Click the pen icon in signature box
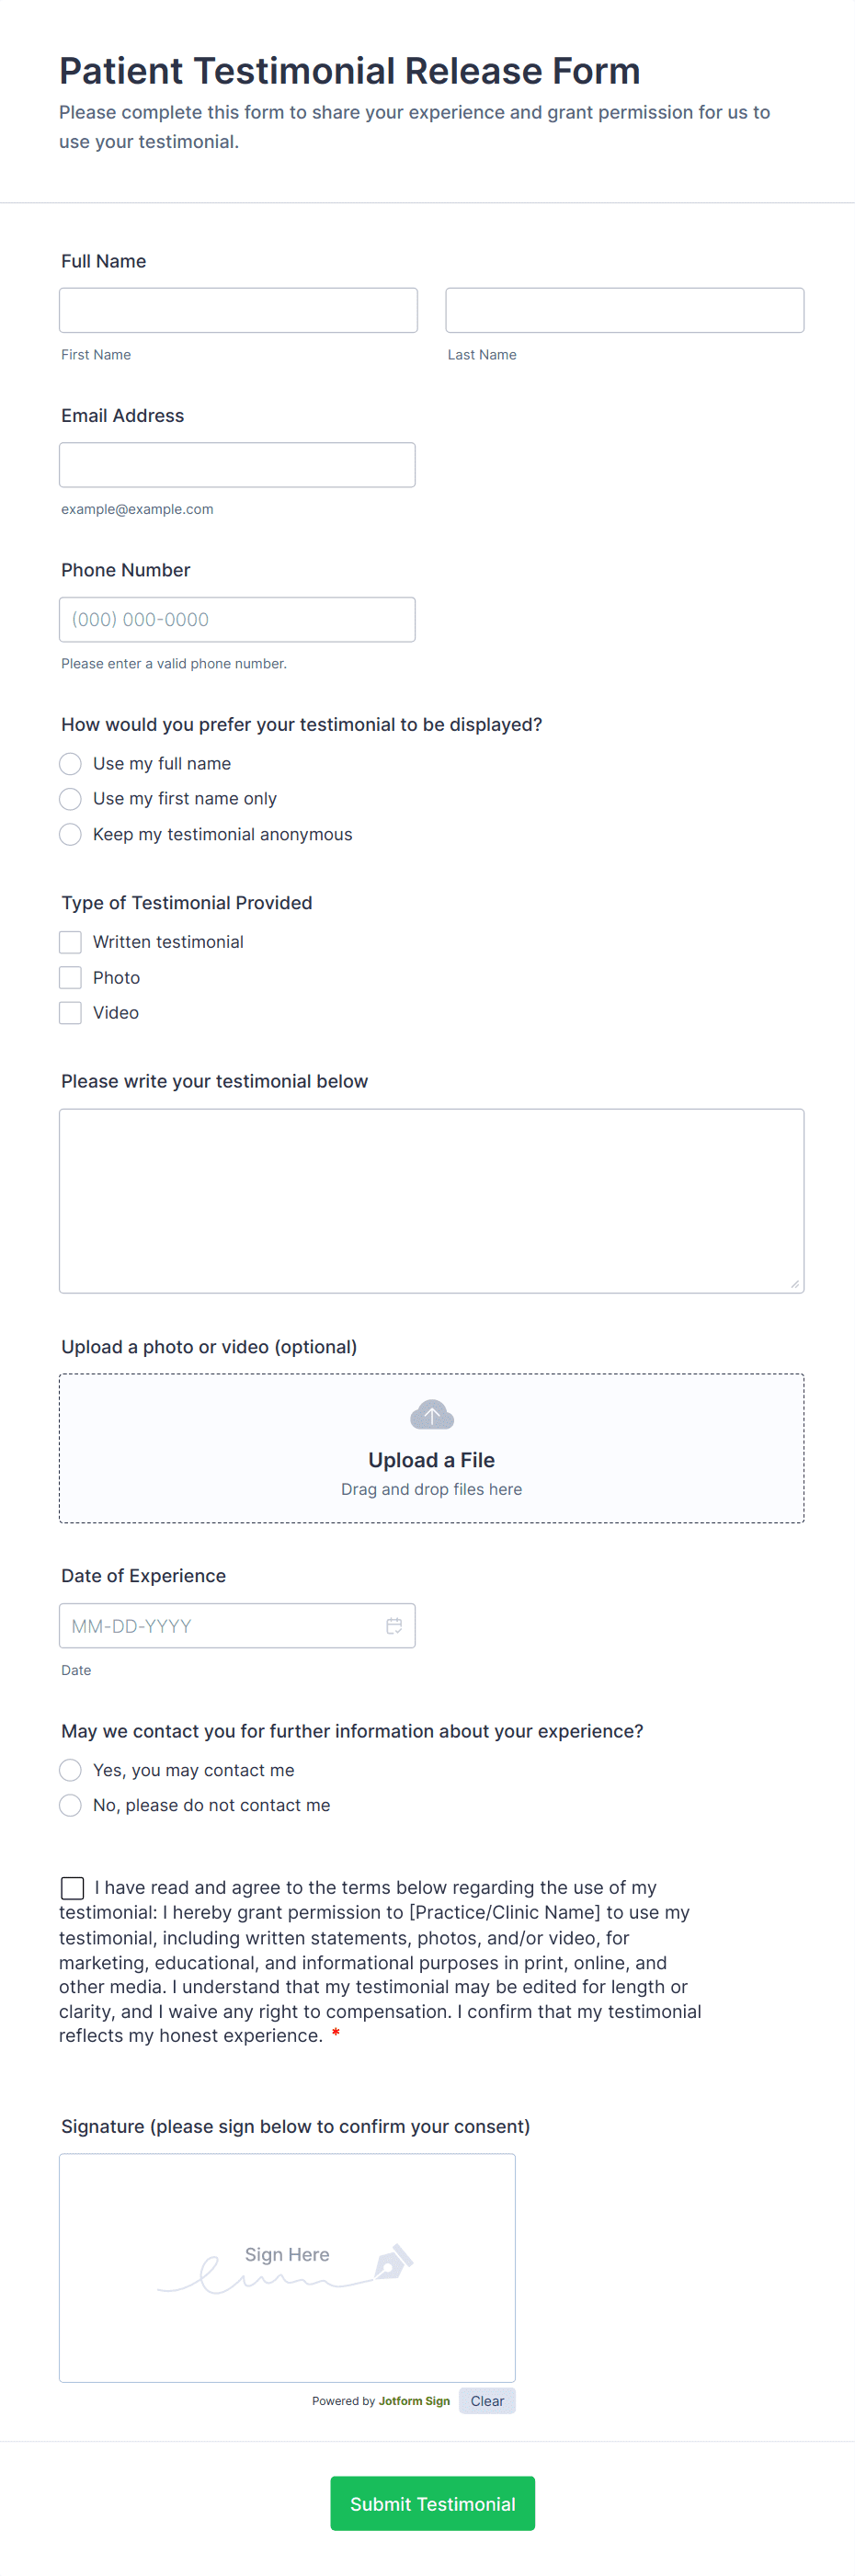855x2576 pixels. [x=394, y=2261]
